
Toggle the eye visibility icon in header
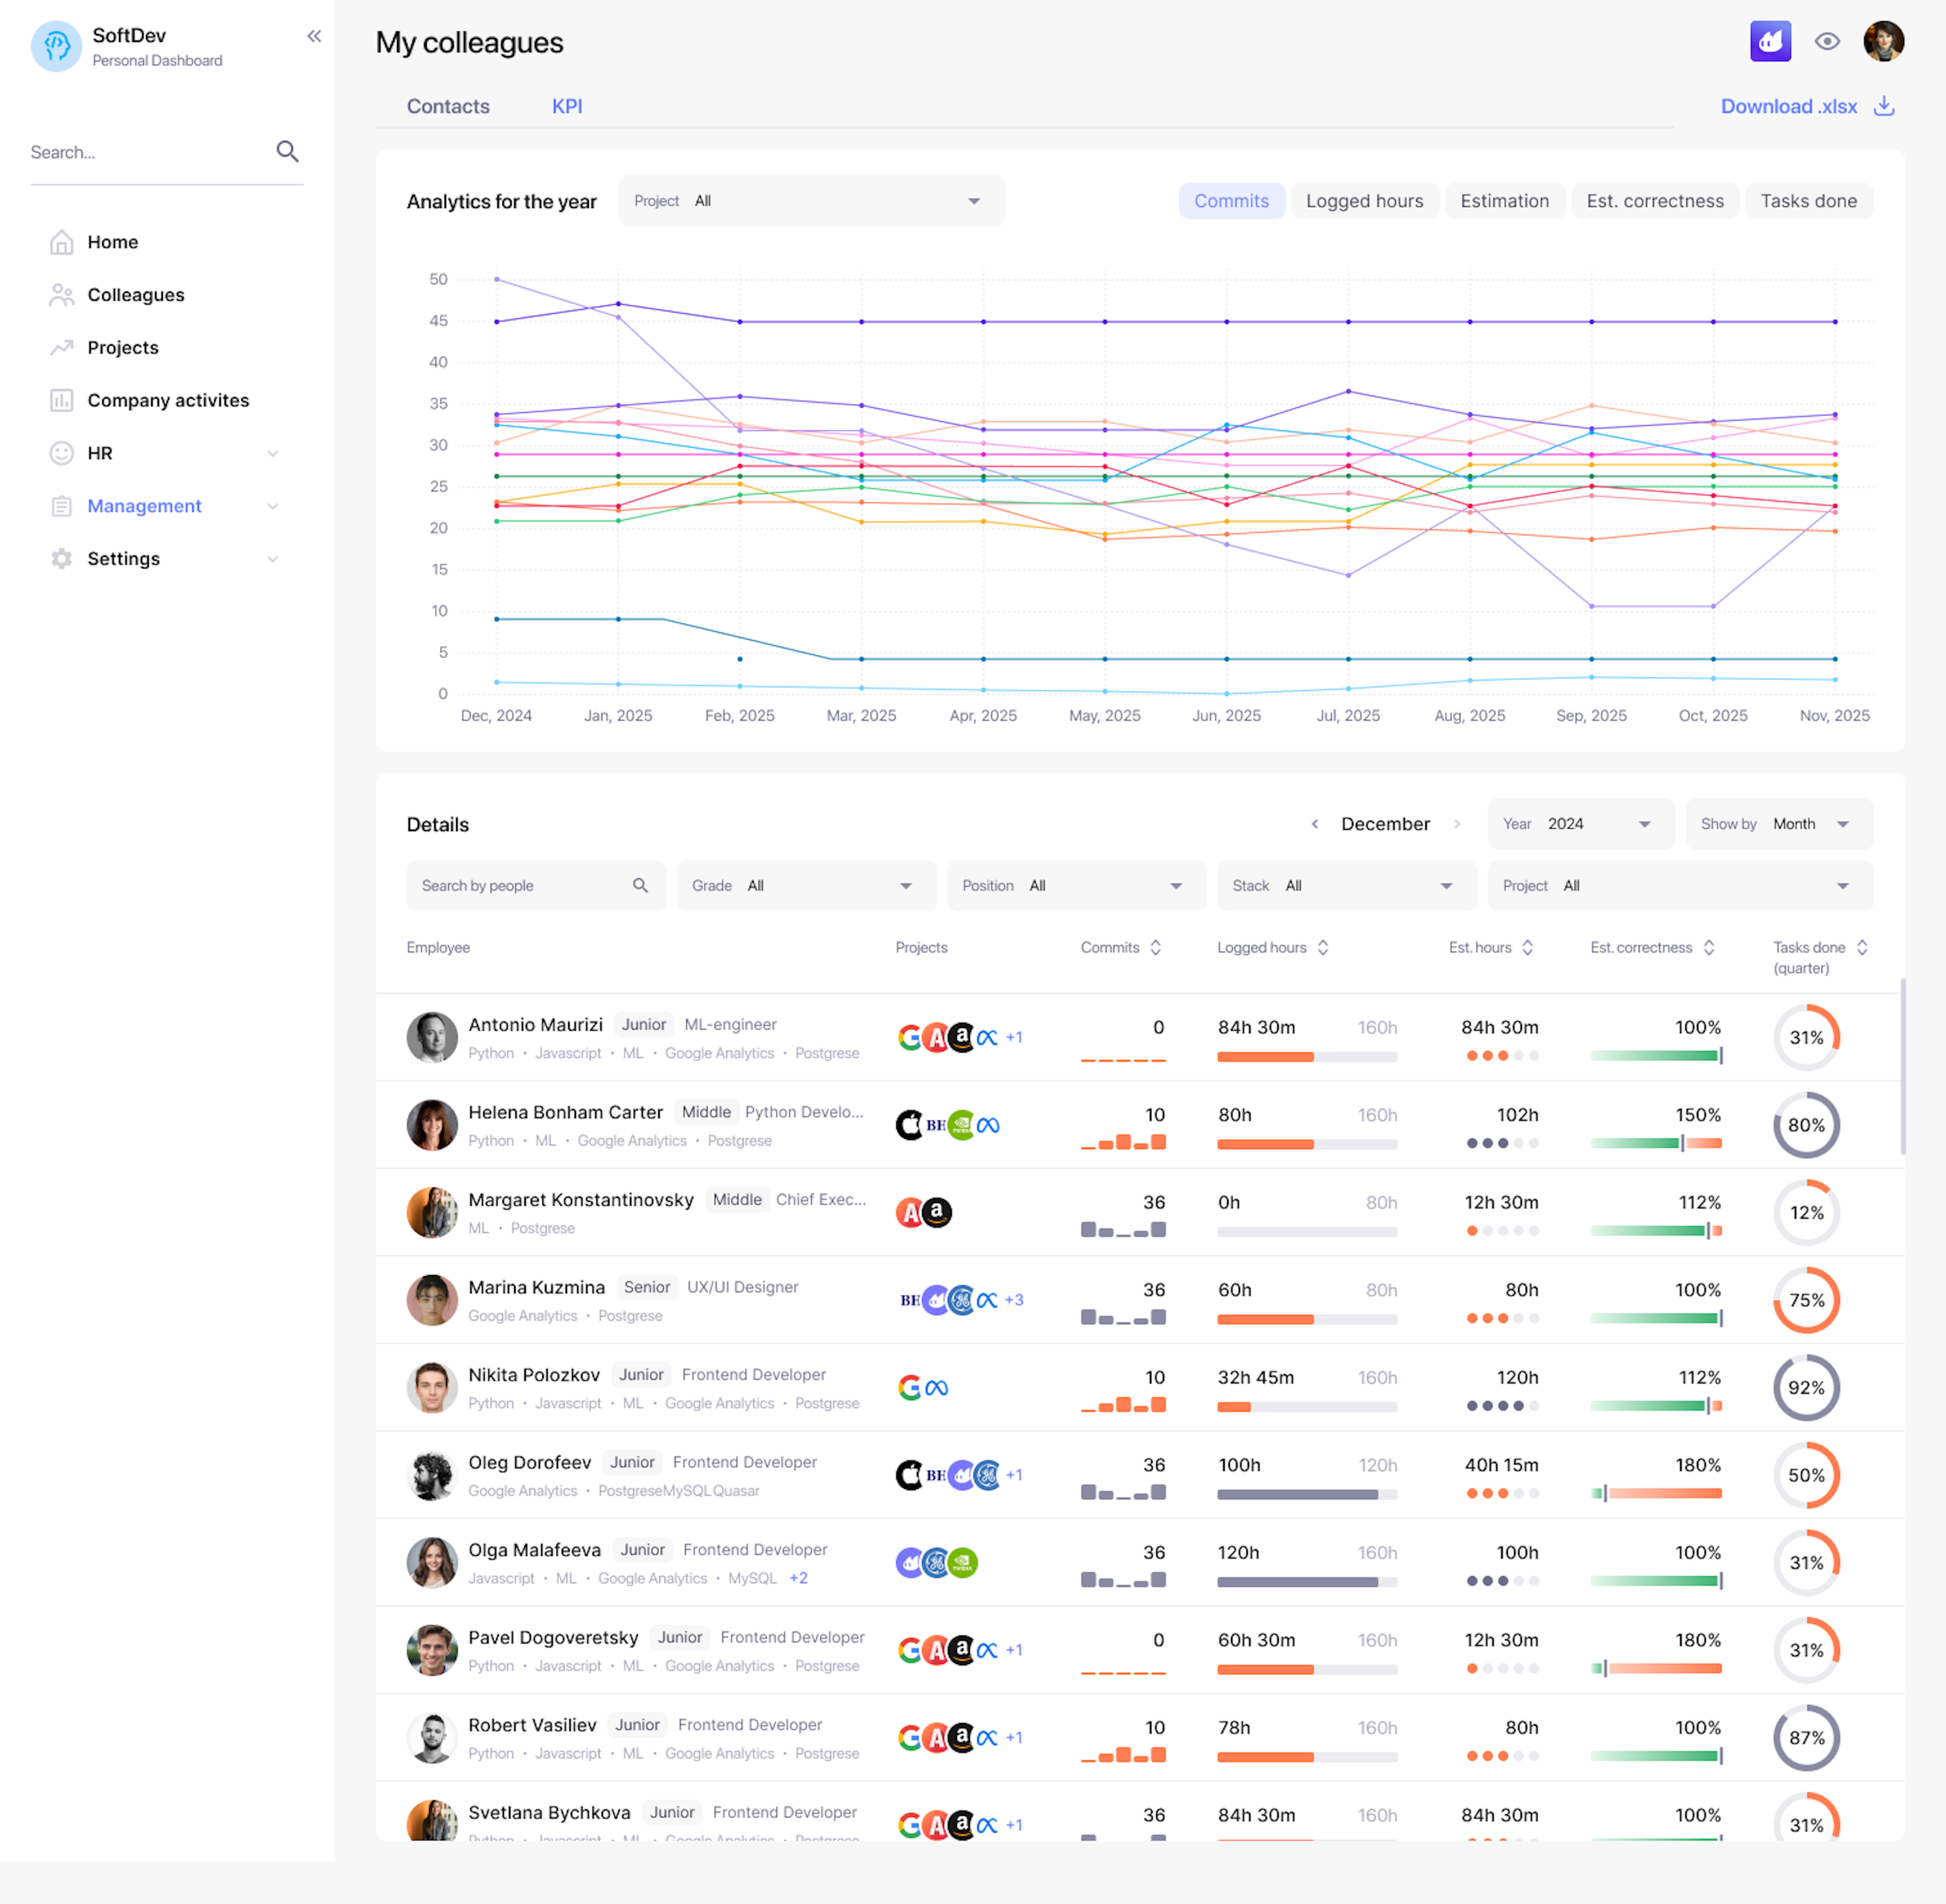[x=1827, y=42]
